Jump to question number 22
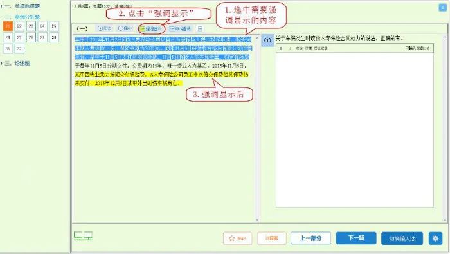 pyautogui.click(x=19, y=26)
